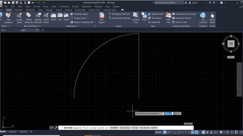Open the Draw menu
Viewport: 243px width, 136px height.
pyautogui.click(x=54, y=6)
